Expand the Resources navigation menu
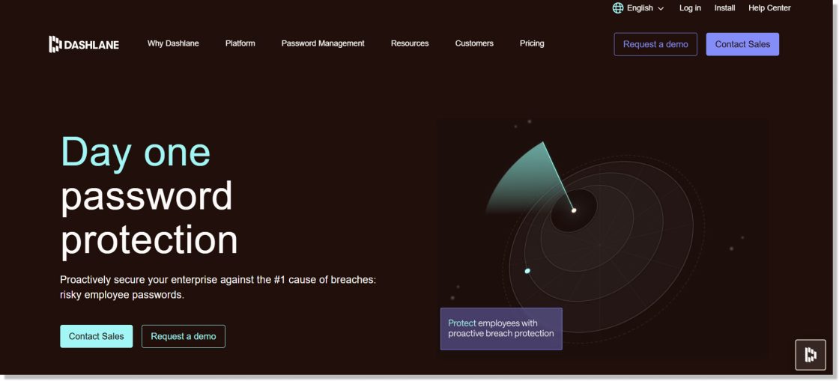The width and height of the screenshot is (839, 381). [410, 43]
